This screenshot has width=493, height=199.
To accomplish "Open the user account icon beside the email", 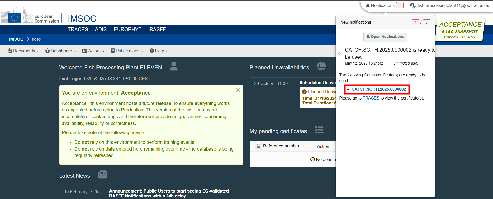I will tap(413, 6).
